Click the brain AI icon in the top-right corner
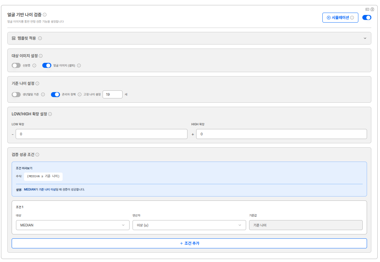 pyautogui.click(x=372, y=9)
